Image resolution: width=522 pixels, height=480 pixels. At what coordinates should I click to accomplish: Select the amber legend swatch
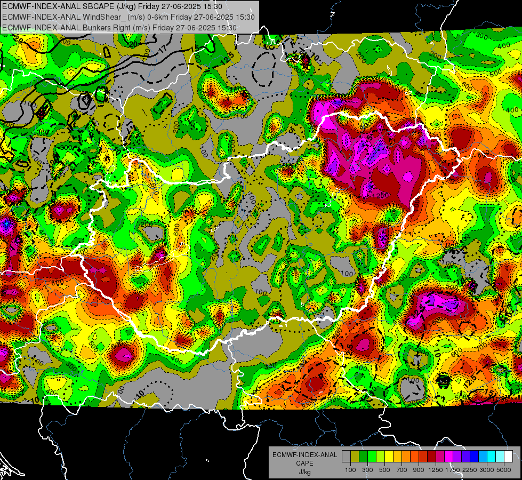point(397,456)
